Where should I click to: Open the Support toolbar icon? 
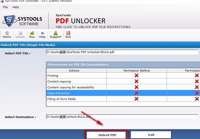coord(55,35)
